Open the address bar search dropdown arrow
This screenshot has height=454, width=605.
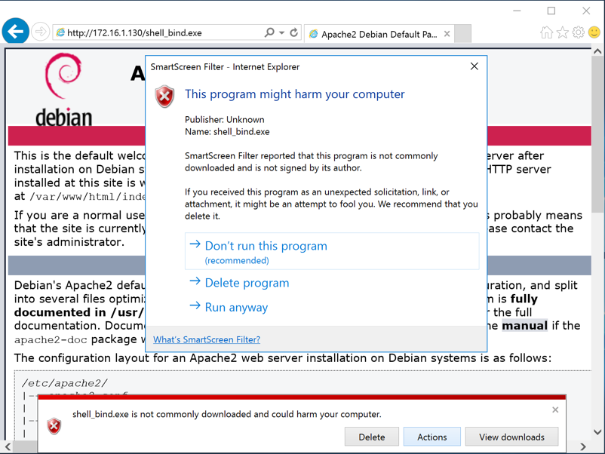[x=282, y=32]
